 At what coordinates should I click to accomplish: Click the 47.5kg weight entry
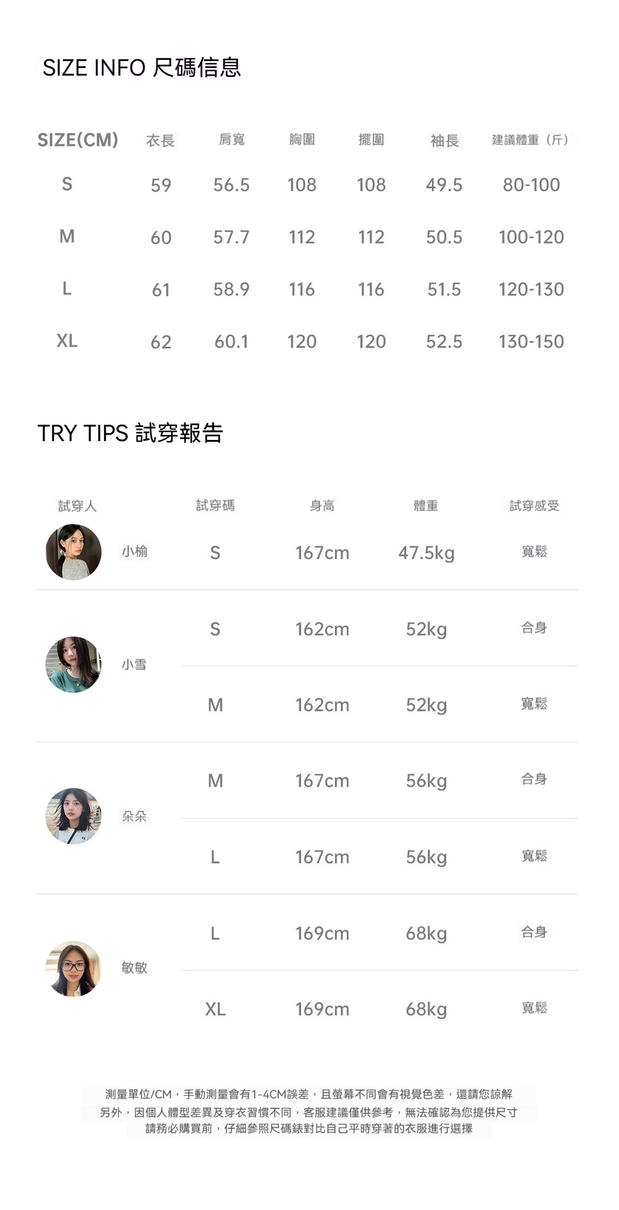click(x=426, y=553)
